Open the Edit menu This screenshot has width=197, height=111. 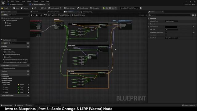(12, 1)
